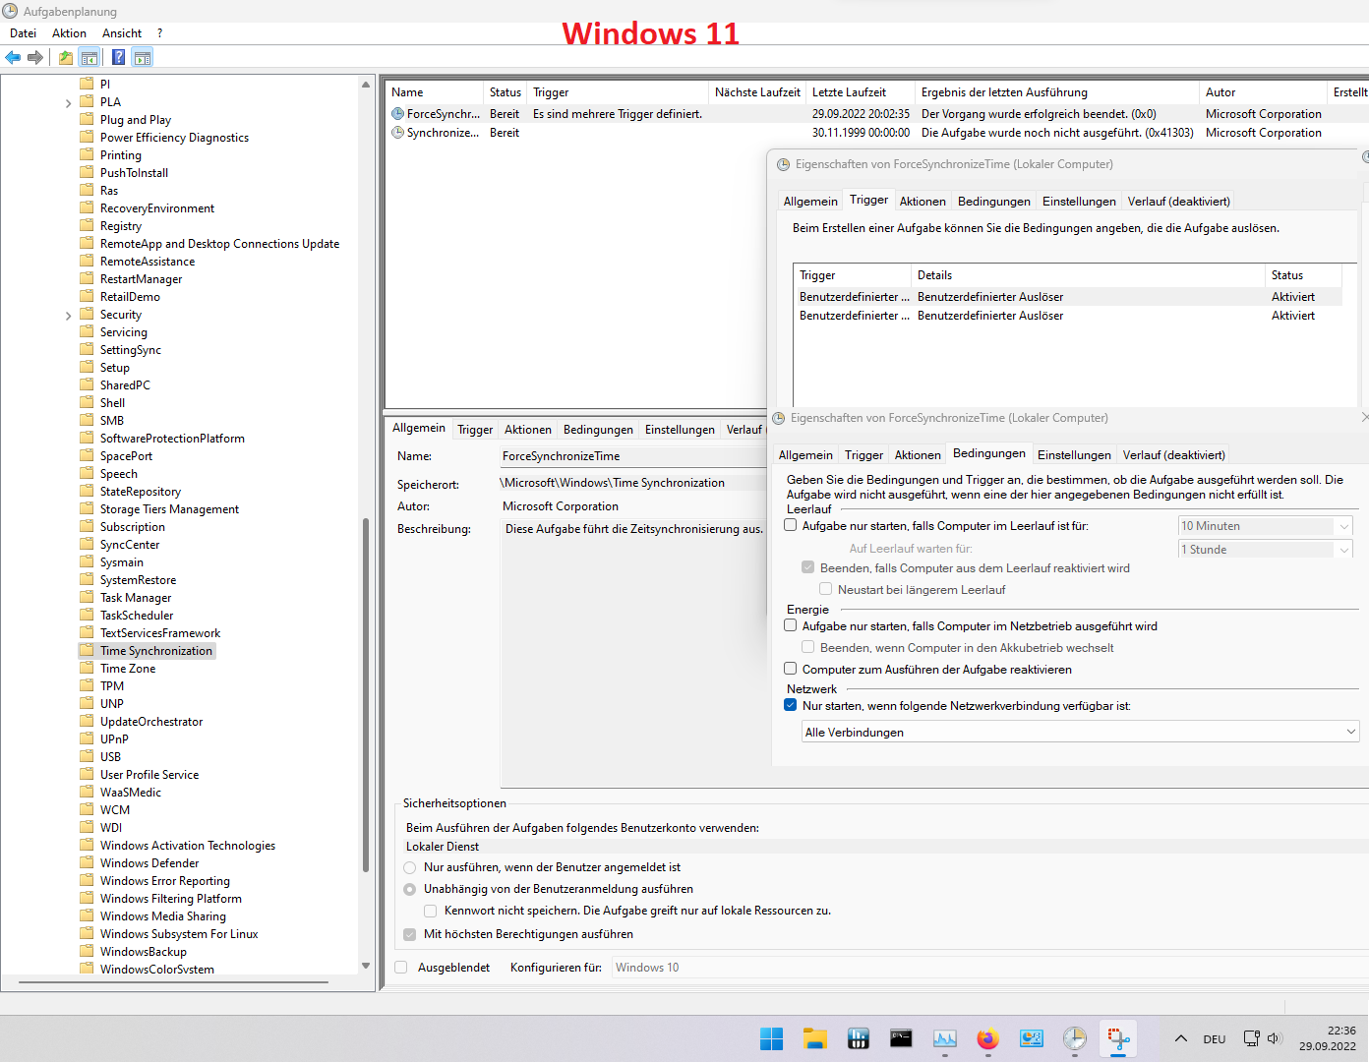Toggle 'Neustart bei längerem Leerlauf' checkbox
The image size is (1369, 1062).
[x=825, y=589]
